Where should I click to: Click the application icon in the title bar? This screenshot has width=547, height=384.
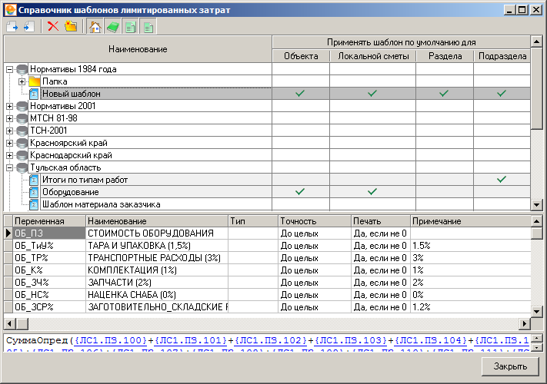click(10, 10)
